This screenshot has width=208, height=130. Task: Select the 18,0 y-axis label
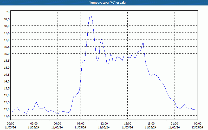pos(7,26)
